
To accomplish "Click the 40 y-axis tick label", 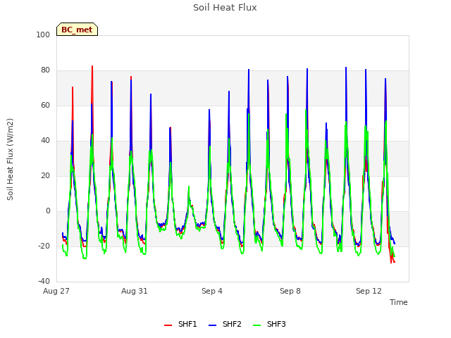I will tap(45, 141).
